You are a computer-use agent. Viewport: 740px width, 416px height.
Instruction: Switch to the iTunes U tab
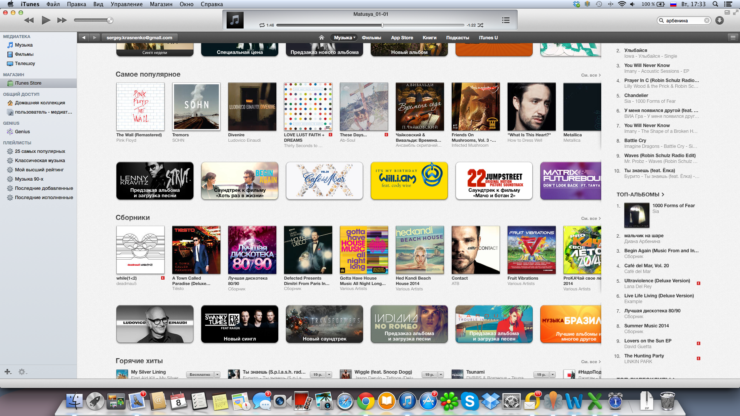[488, 38]
